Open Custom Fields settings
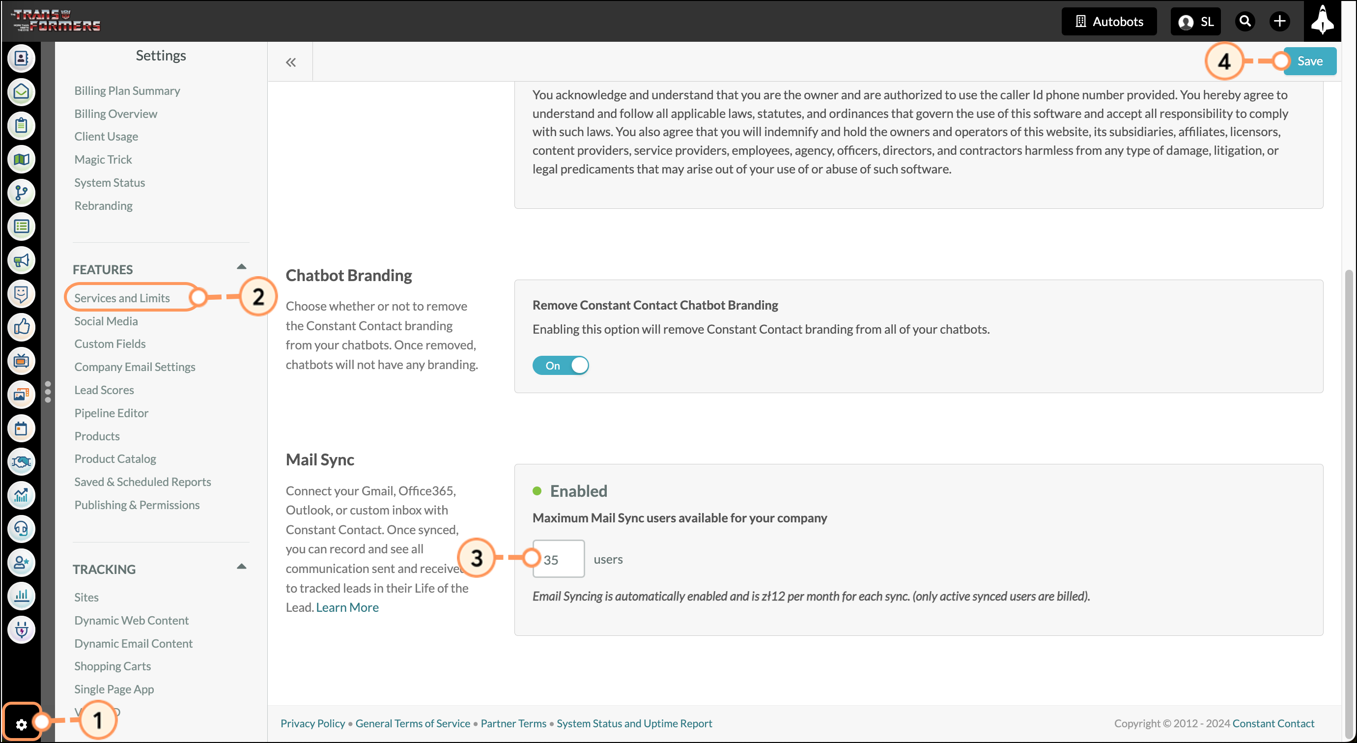Screen dimensions: 1357x743 coord(110,344)
